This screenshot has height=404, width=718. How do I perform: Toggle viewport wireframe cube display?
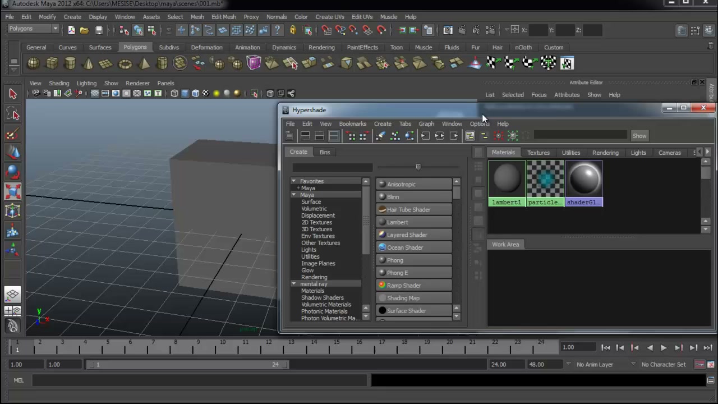coord(174,94)
